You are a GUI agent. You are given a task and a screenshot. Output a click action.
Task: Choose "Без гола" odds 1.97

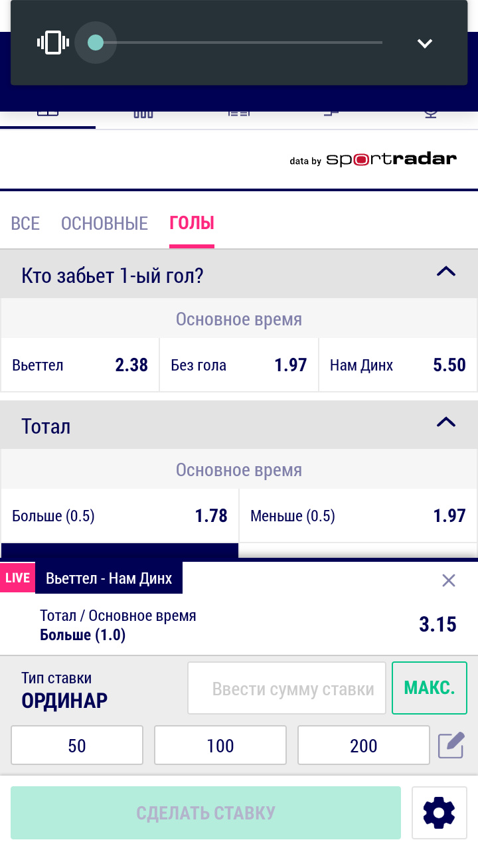tap(239, 365)
